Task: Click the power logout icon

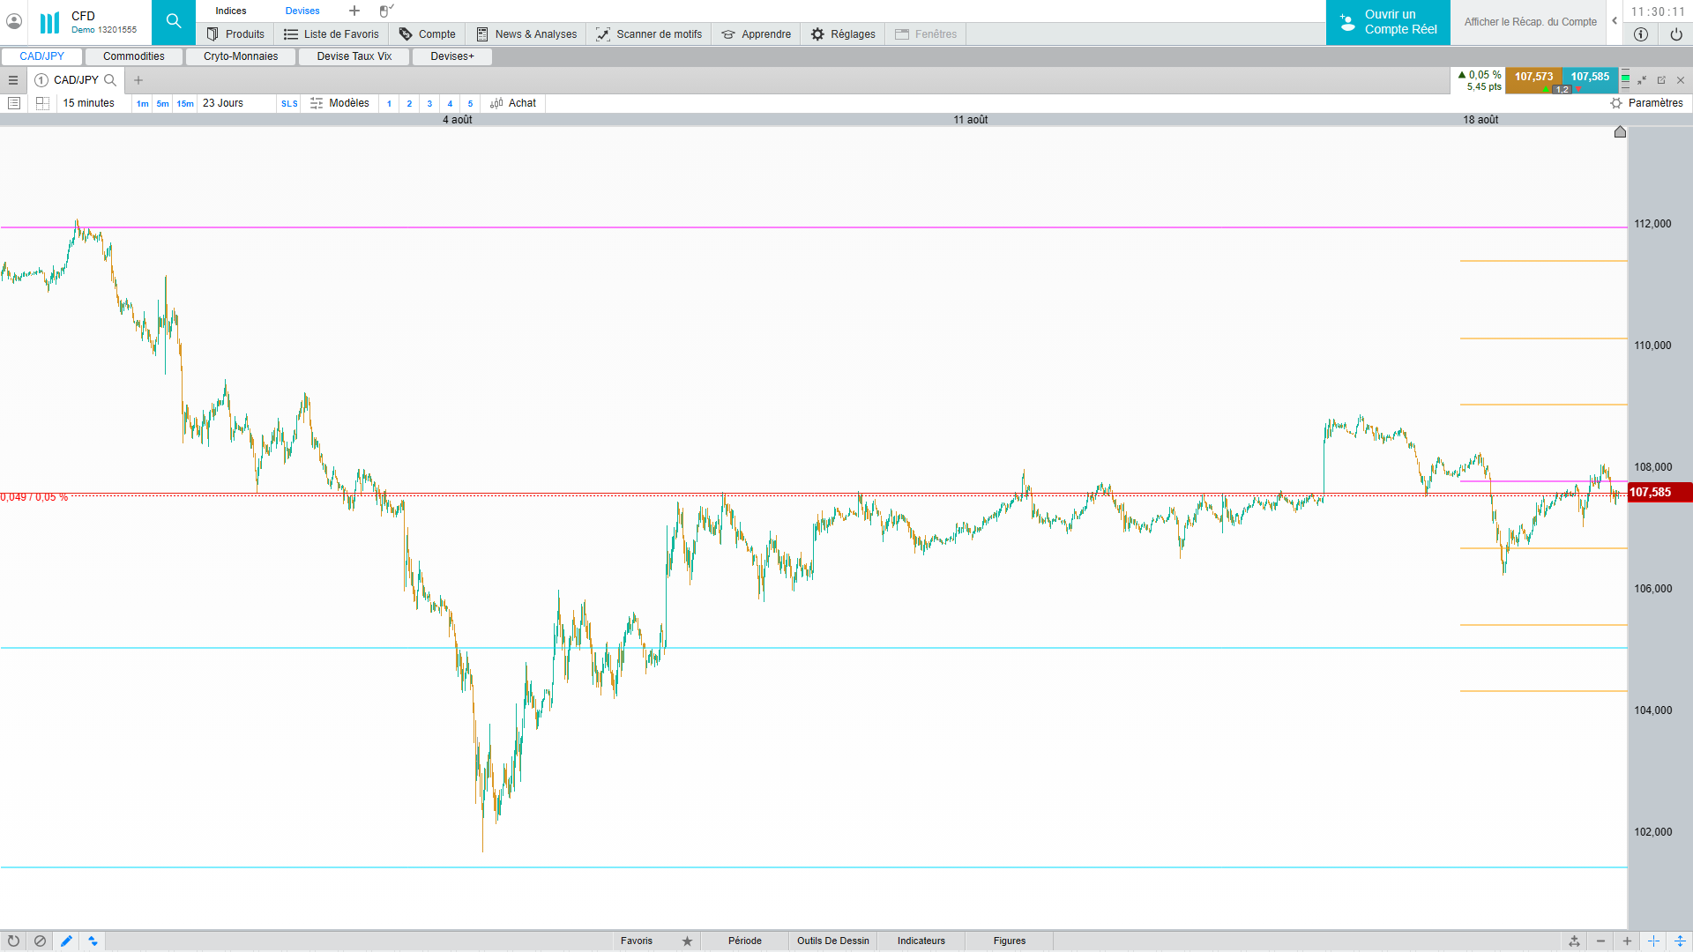Action: [1675, 34]
